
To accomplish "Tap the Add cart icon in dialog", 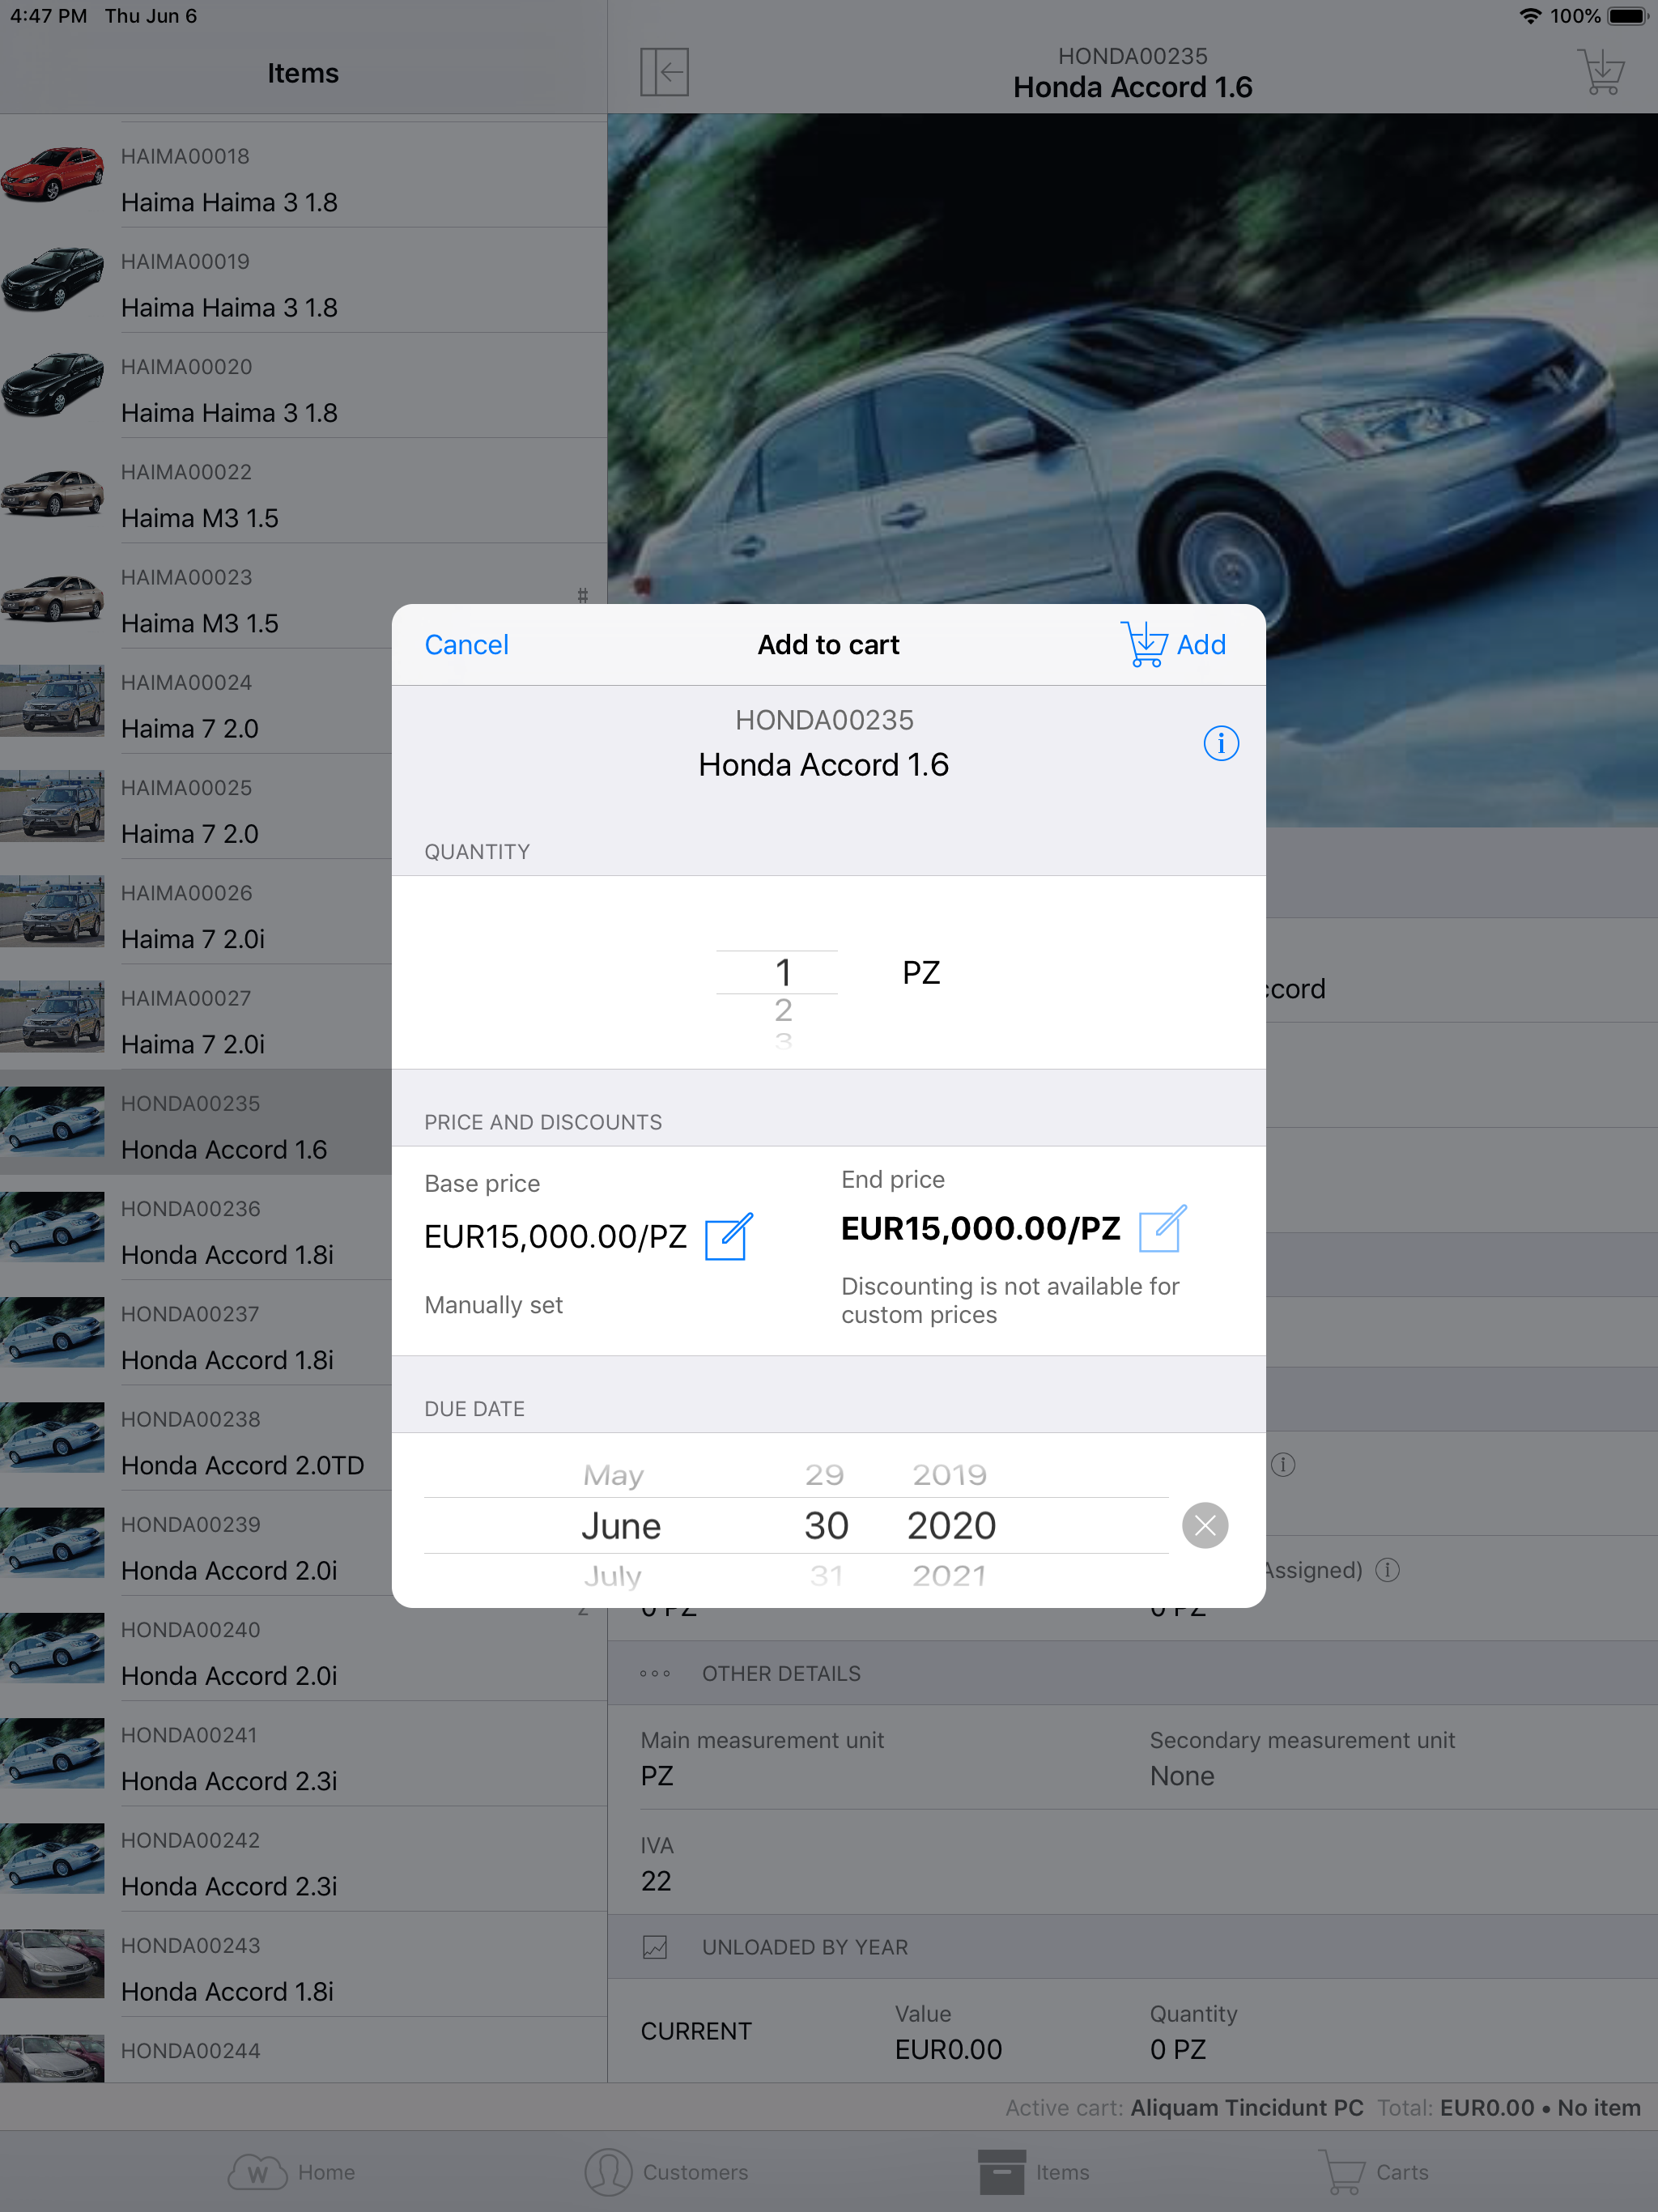I will 1173,644.
